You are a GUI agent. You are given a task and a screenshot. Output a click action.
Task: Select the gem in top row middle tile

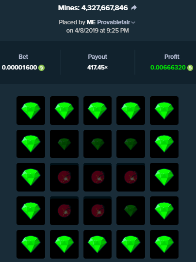pos(98,110)
